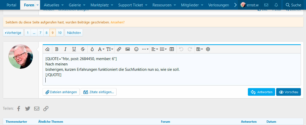This screenshot has width=306, height=125.
Task: Toggle bold formatting in editor
Action: pyautogui.click(x=57, y=49)
